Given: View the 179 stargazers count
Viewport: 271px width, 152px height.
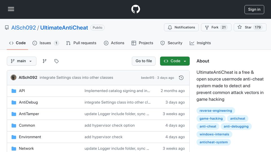Looking at the screenshot, I should coord(258,27).
